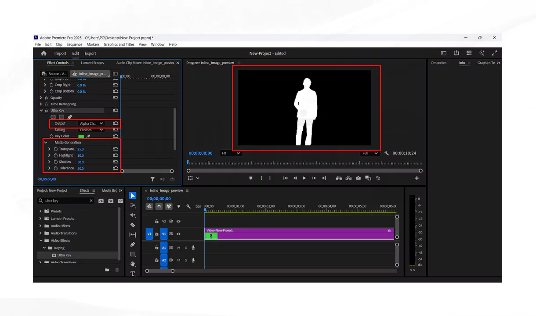
Task: Select the Ultra Key ellipse mask tool
Action: coord(53,117)
